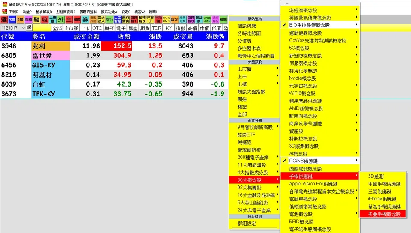Screen dimensions: 411x233
Task: Open the 視窗W menu
Action: pos(140,12)
